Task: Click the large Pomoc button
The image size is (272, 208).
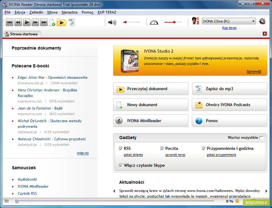Action: click(230, 121)
